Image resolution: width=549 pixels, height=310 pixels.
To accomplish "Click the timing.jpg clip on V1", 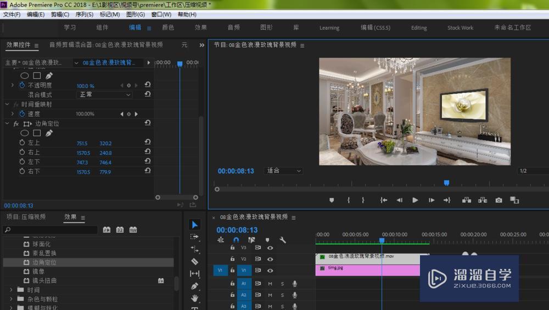I will point(368,270).
